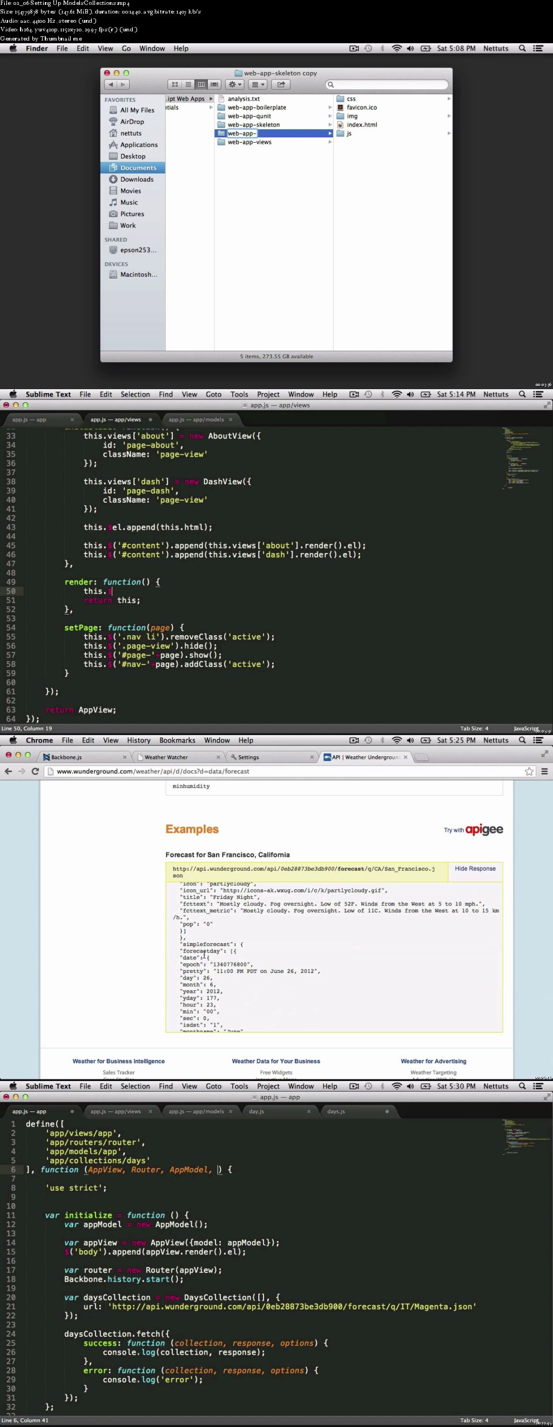
Task: Expand the js folder arrow
Action: (x=449, y=134)
